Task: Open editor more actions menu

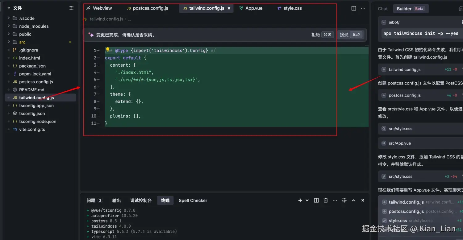Action: pyautogui.click(x=363, y=8)
